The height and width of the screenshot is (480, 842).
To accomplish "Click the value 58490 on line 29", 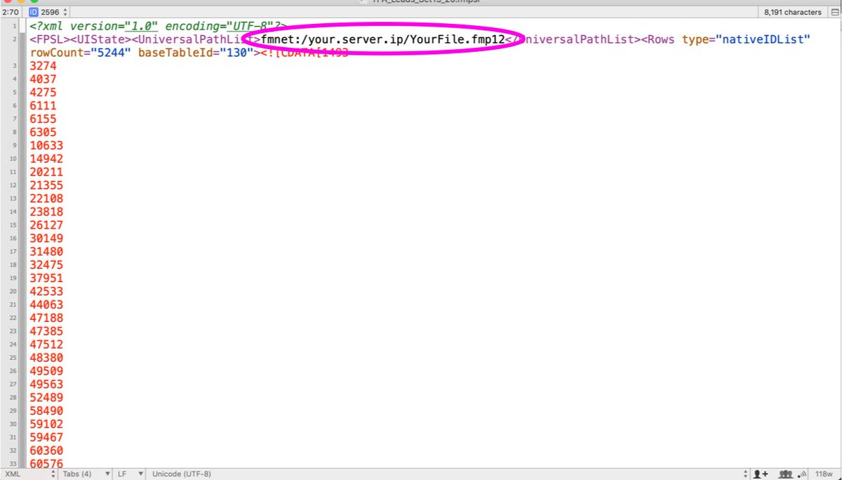I will 47,411.
